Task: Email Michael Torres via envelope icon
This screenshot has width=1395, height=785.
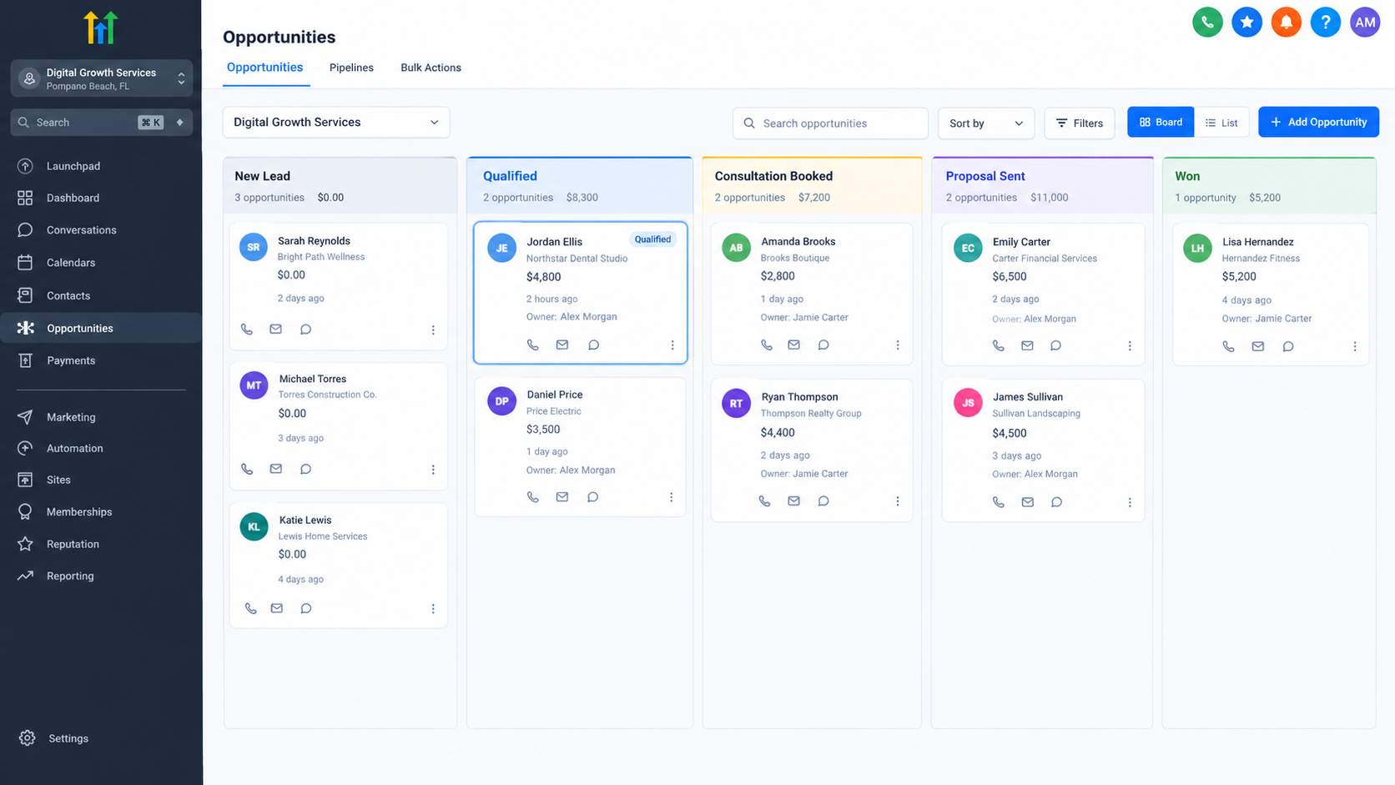Action: pos(276,469)
